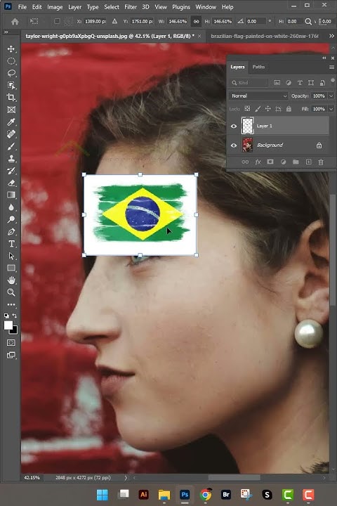Open the Layers panel menu

[331, 67]
